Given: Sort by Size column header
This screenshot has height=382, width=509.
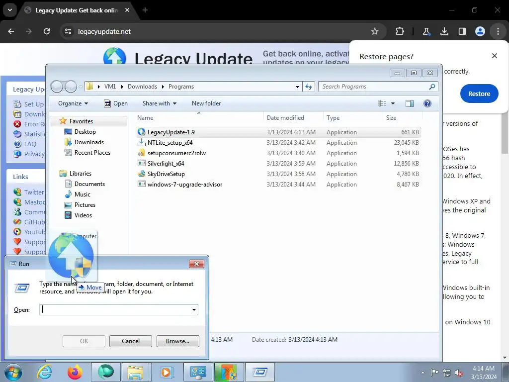Looking at the screenshot, I should point(403,117).
